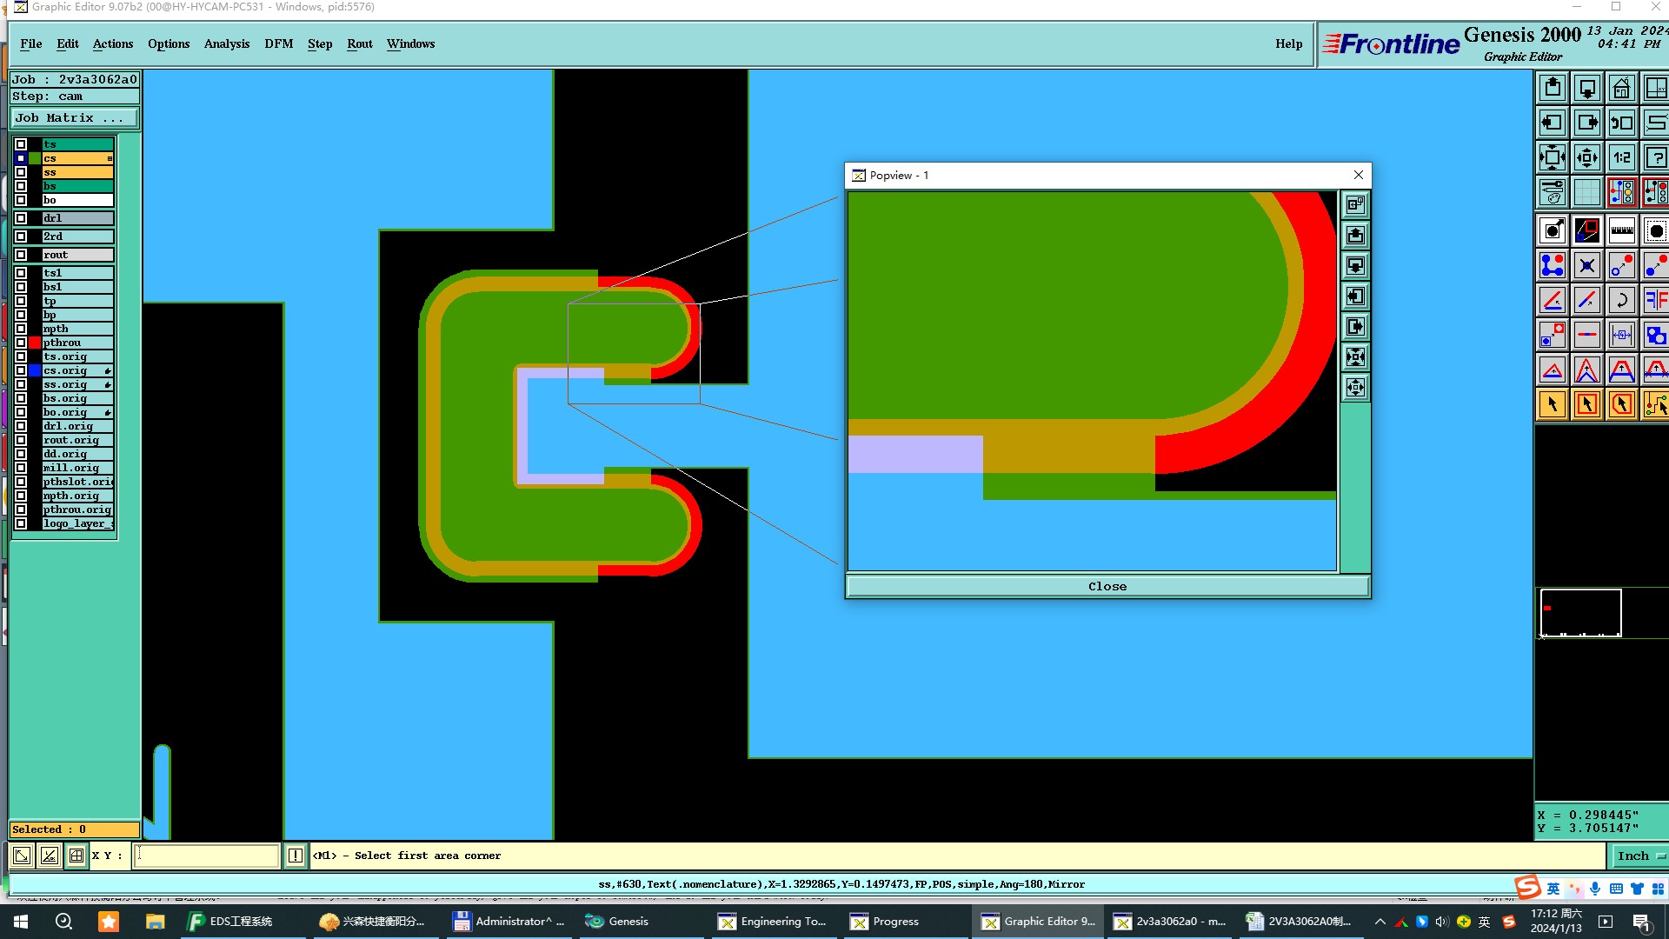Click the grid display toolbar icon
Screen dimensions: 1669x939
click(1586, 192)
